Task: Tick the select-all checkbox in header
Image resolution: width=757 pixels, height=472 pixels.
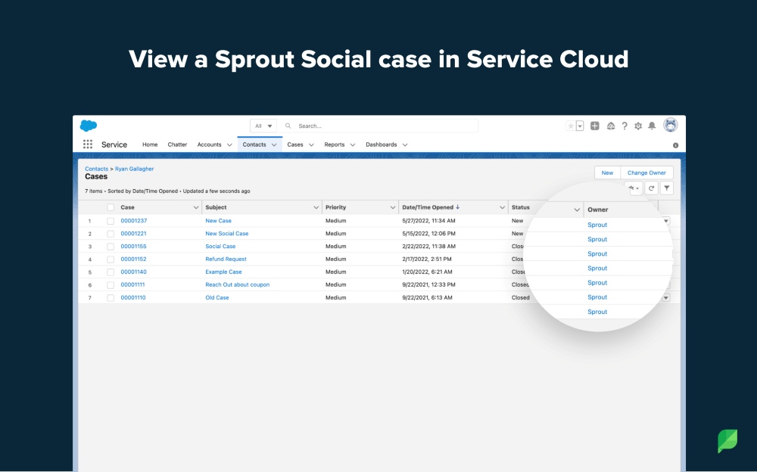Action: click(111, 207)
